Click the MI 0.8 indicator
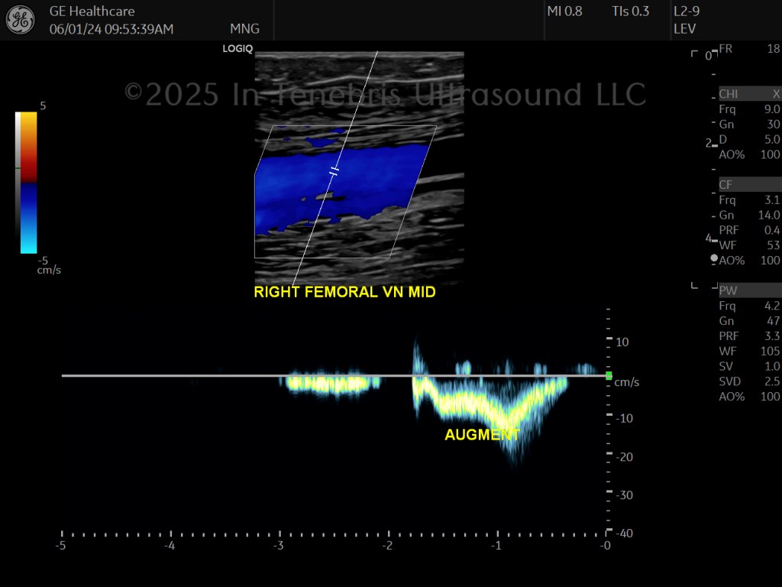The image size is (782, 587). (x=564, y=11)
